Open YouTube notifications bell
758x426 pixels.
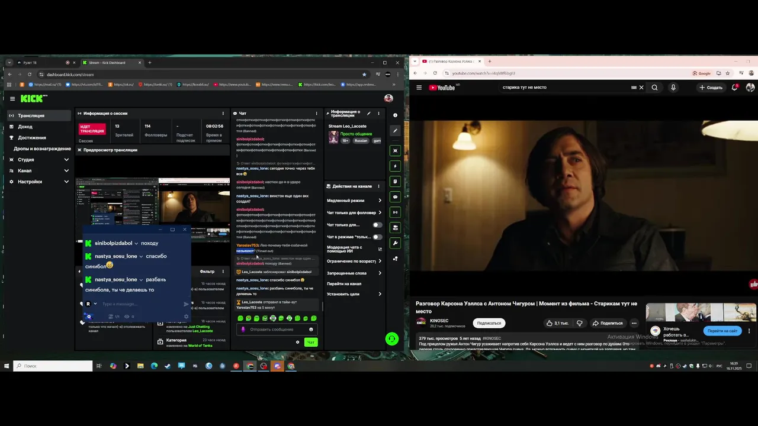tap(735, 88)
